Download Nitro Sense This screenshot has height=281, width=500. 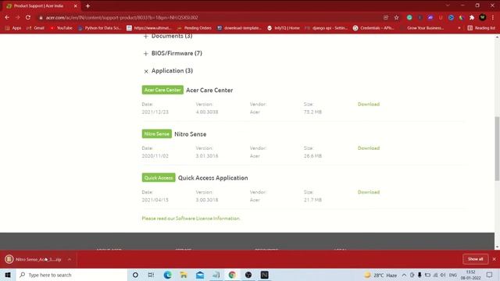pyautogui.click(x=369, y=148)
